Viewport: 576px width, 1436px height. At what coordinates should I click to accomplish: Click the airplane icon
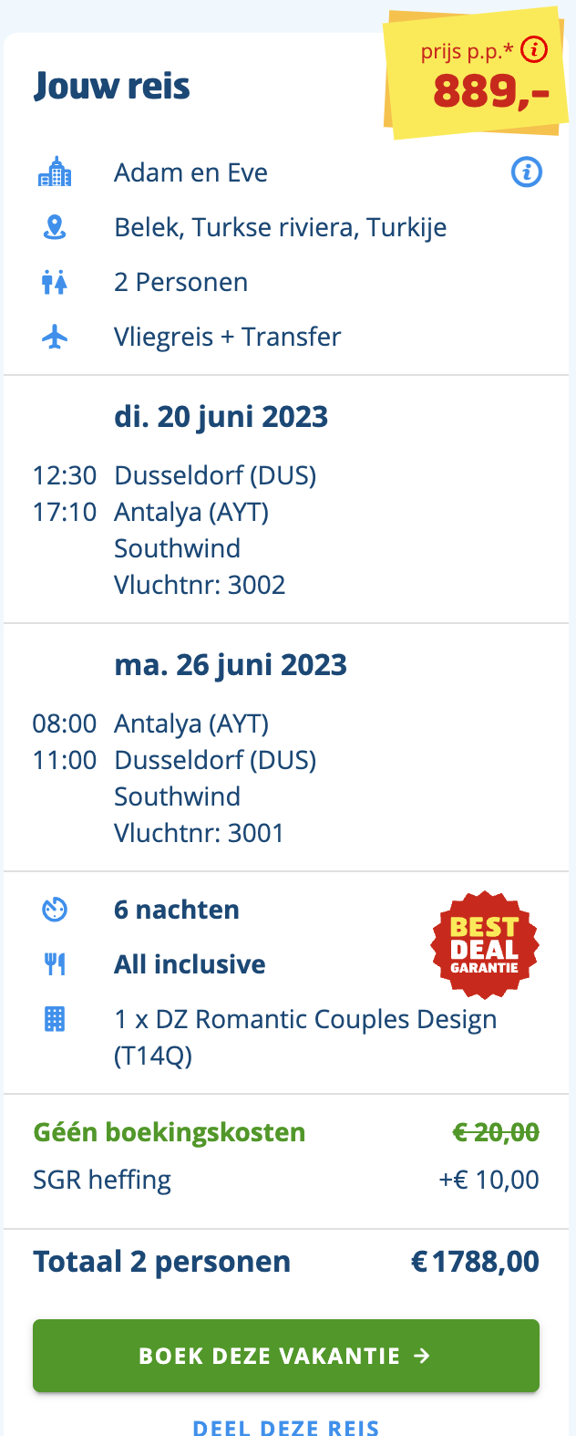(55, 337)
